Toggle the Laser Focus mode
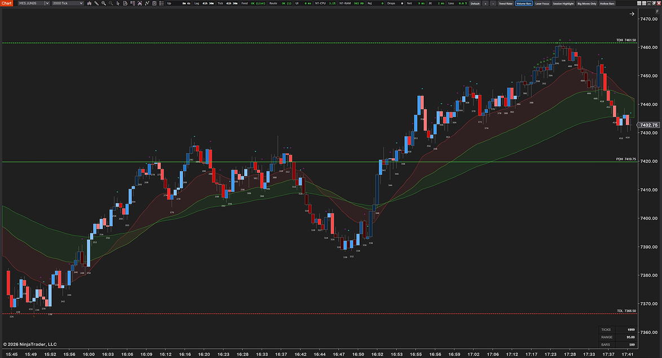Screen dimensions: 662x358 (542, 3)
